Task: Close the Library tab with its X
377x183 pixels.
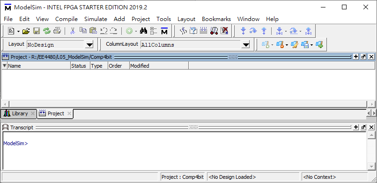Action: 33,113
